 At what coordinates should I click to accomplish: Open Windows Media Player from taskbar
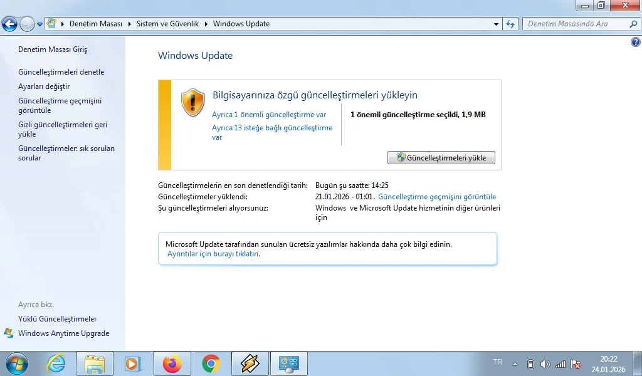pyautogui.click(x=133, y=363)
